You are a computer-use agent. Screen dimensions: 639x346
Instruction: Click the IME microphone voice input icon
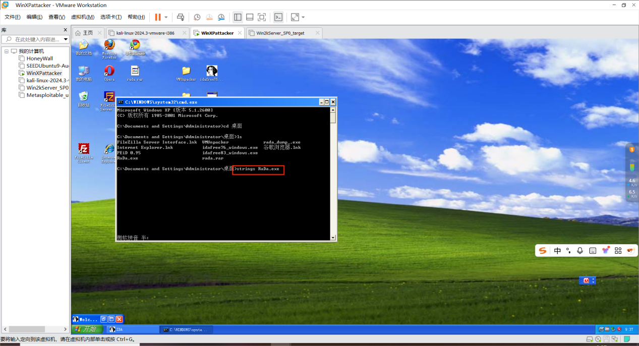coord(580,251)
